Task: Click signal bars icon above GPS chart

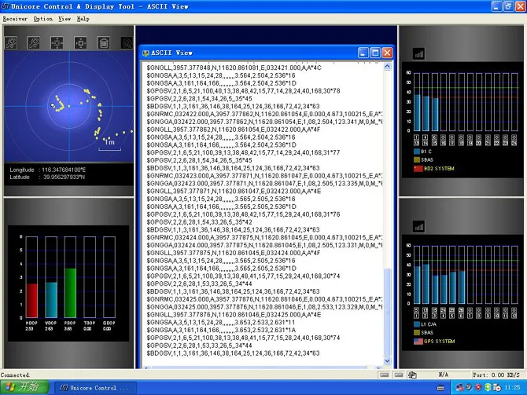Action: tap(418, 227)
